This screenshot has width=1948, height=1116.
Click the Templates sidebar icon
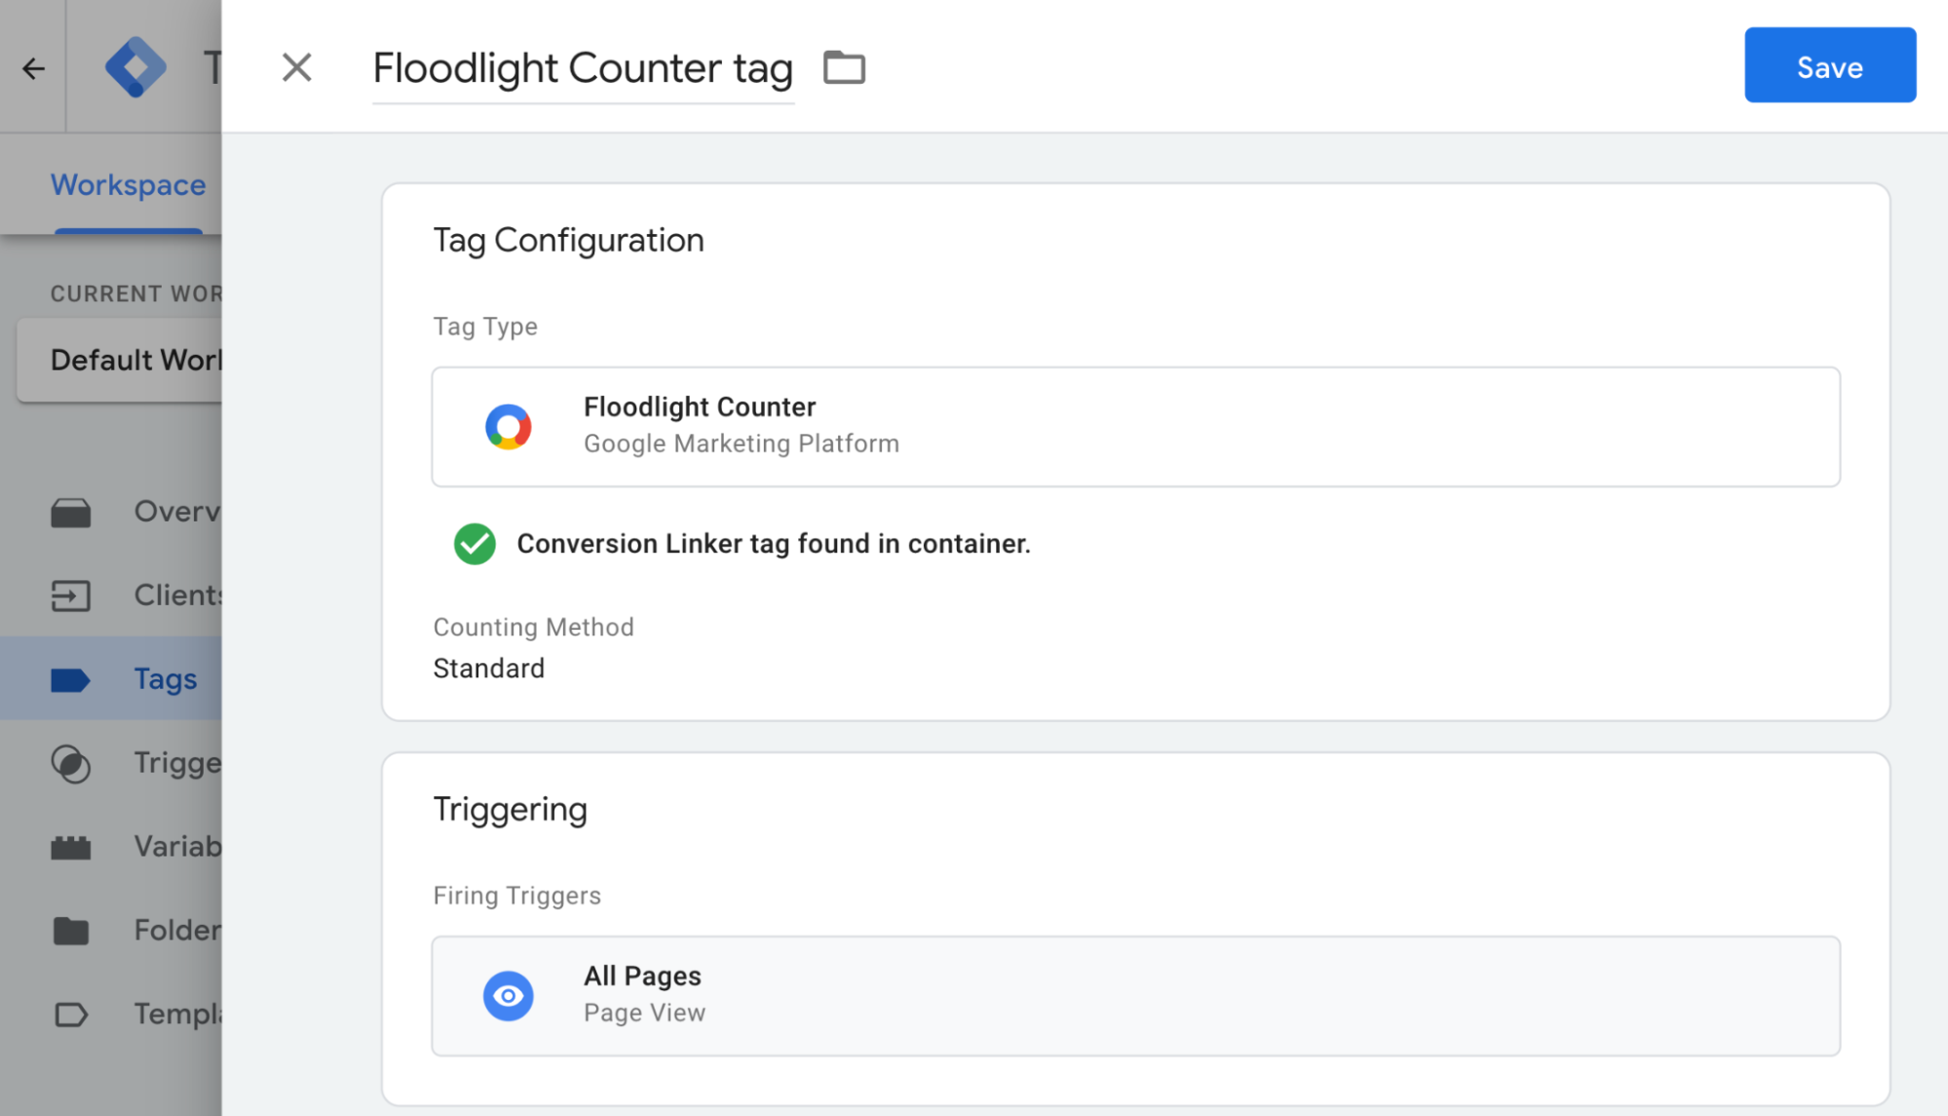click(x=71, y=1013)
